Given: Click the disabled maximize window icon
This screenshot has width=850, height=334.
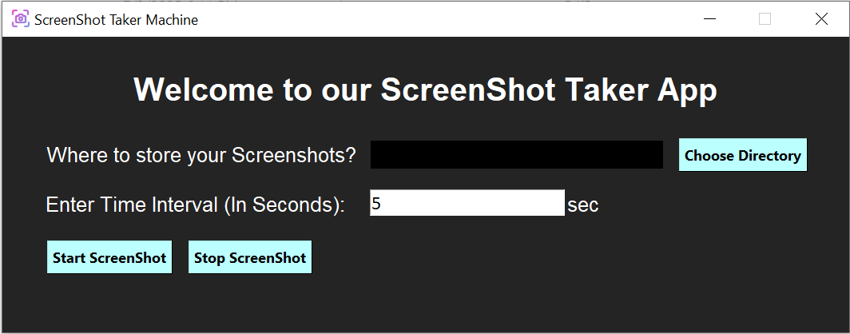Looking at the screenshot, I should [765, 19].
